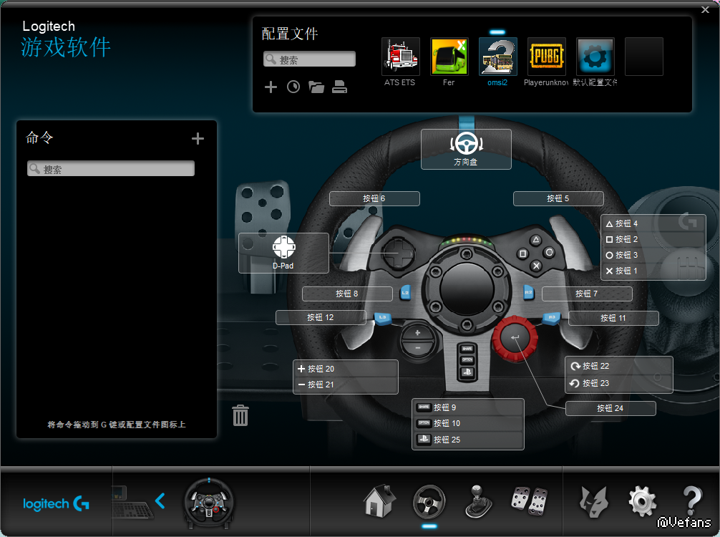Select Share 按钮 9 entry
The height and width of the screenshot is (537, 720).
pos(468,407)
